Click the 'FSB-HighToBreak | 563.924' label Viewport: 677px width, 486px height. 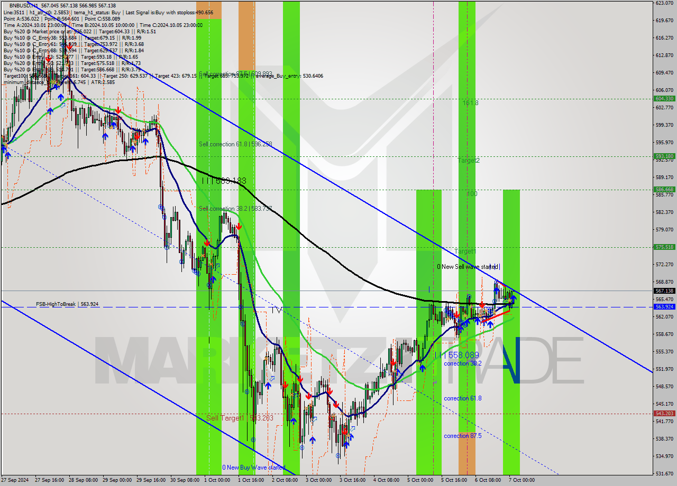coord(67,304)
